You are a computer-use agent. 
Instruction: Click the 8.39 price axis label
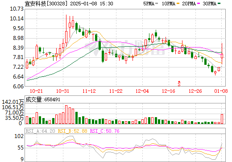point(18,48)
